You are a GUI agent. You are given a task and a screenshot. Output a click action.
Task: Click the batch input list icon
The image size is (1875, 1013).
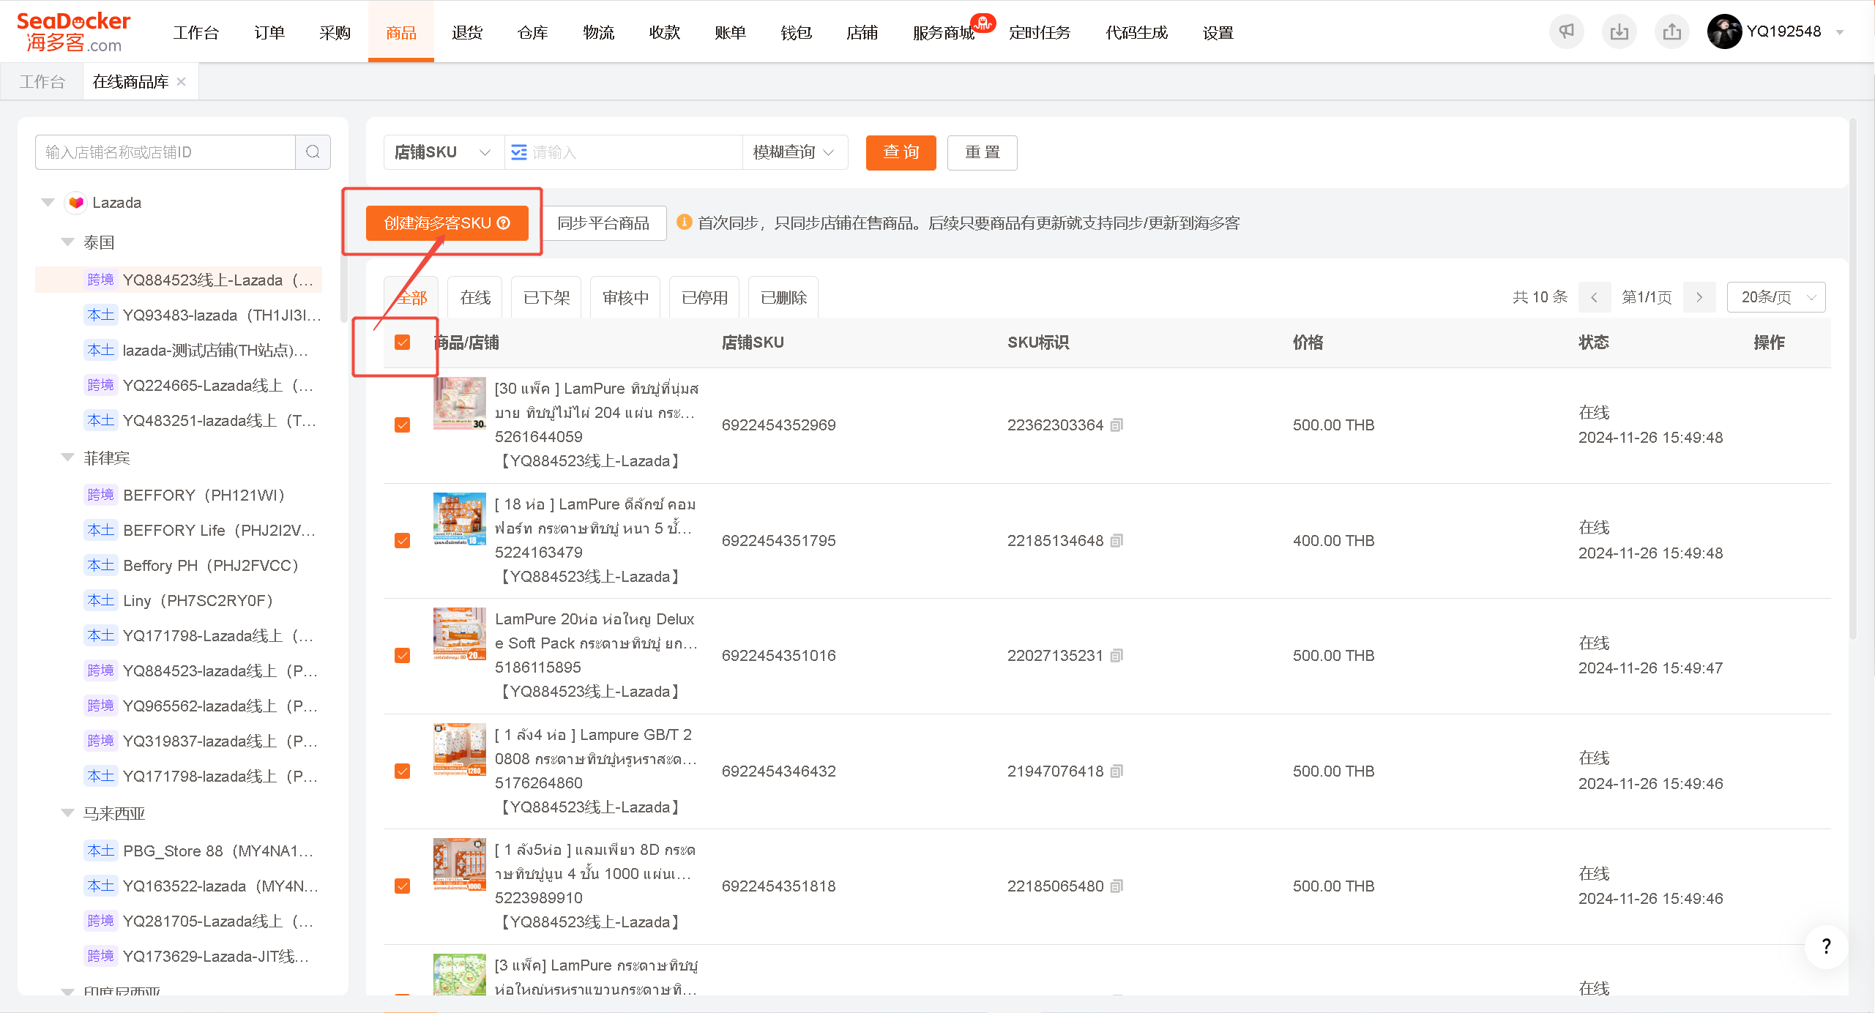[519, 152]
